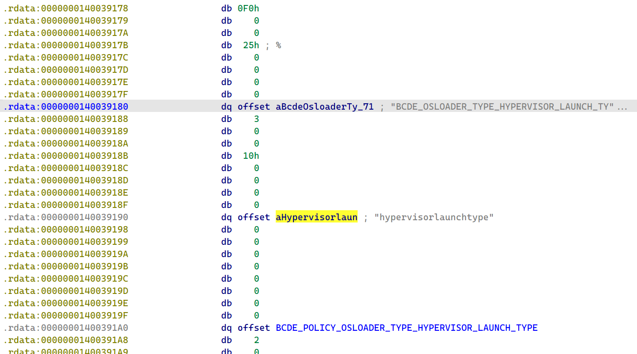637x354 pixels.
Task: Click the highlighted aHypervisorlaun symbol
Action: 316,217
